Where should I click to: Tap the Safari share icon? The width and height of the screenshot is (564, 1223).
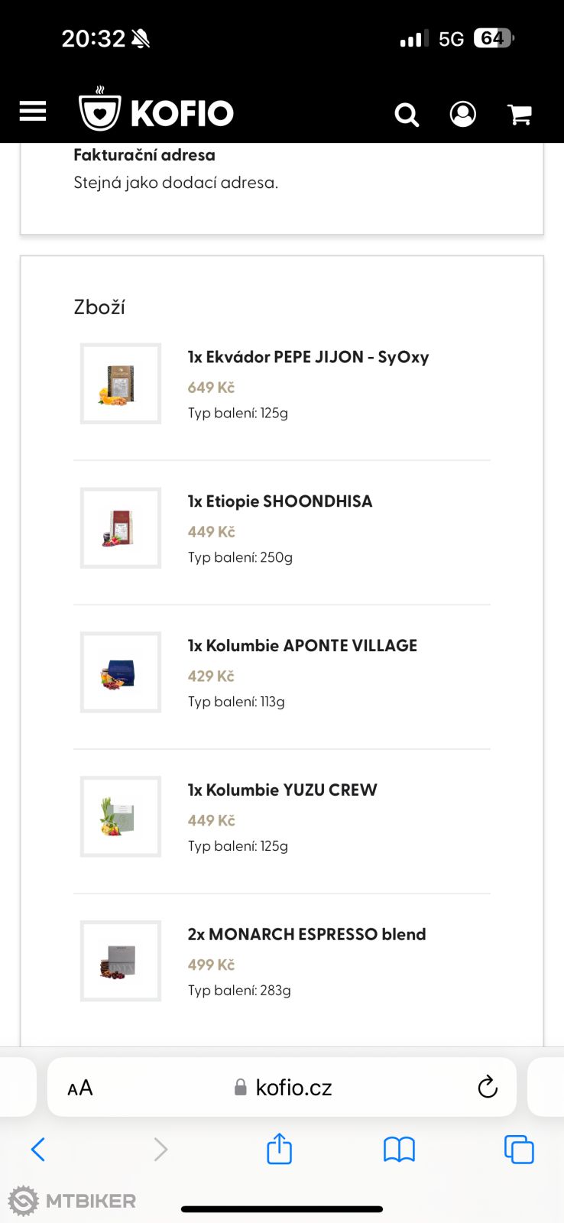(x=279, y=1149)
